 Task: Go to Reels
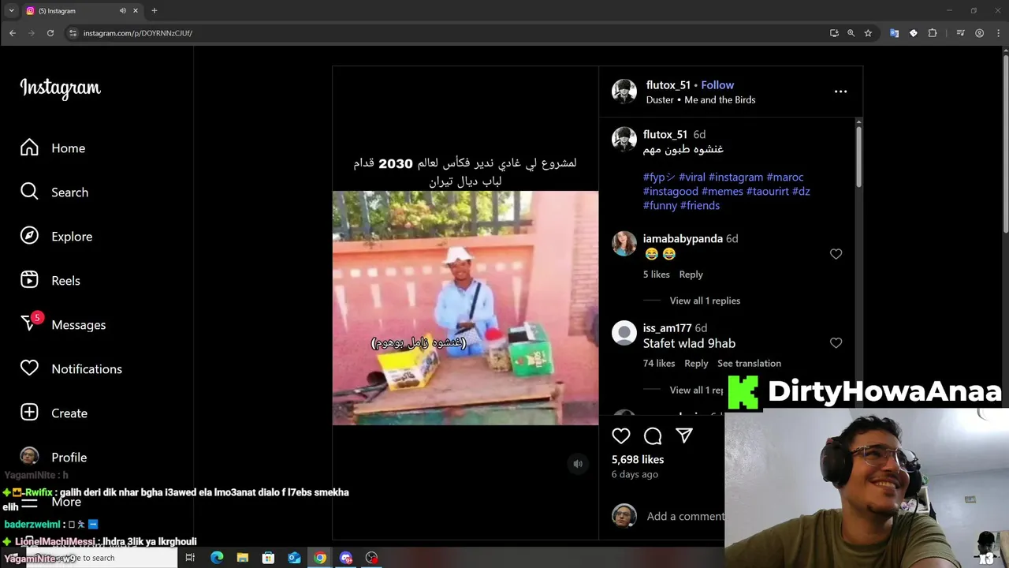(x=50, y=281)
